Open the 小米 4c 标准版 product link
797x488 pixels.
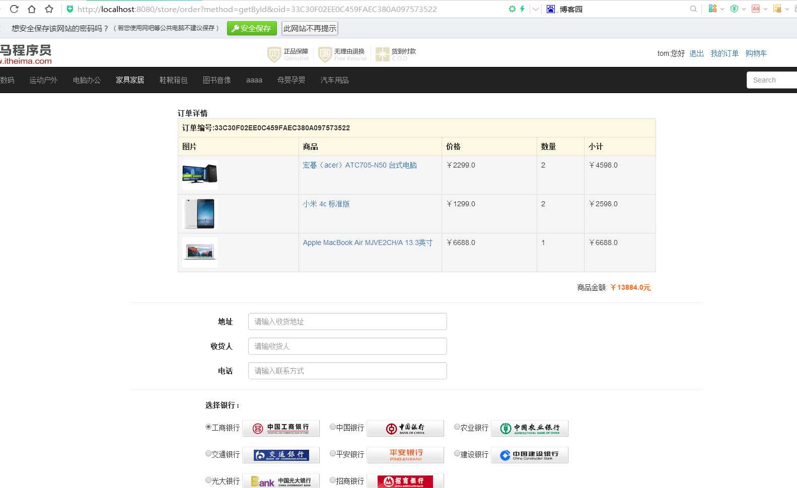click(x=326, y=204)
